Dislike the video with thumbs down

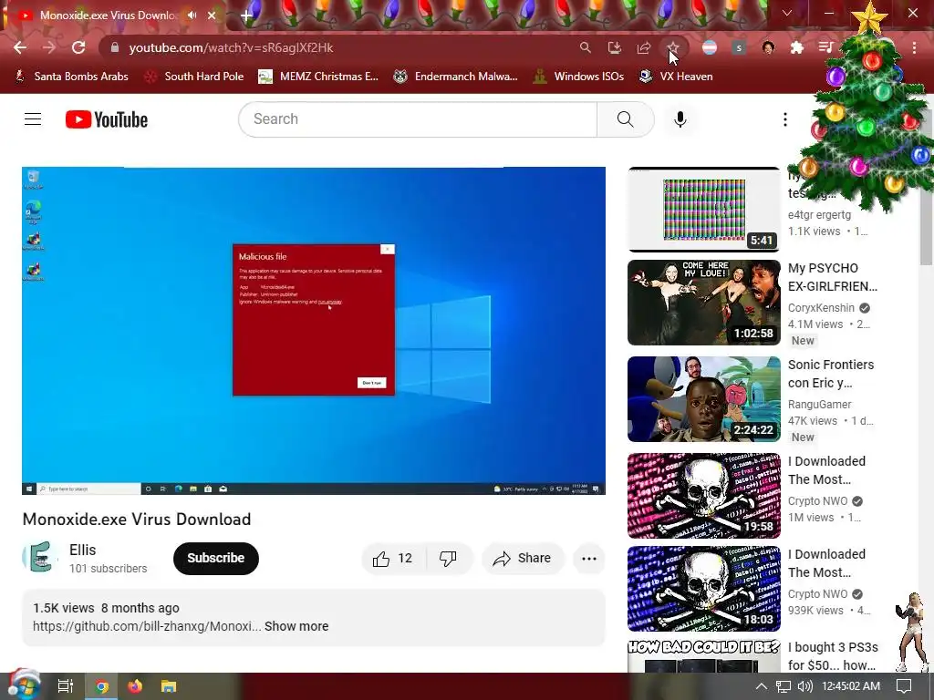click(x=448, y=559)
